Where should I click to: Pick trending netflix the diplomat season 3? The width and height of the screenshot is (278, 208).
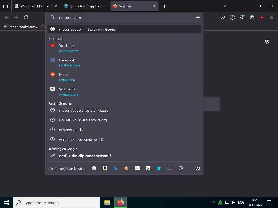pos(124,156)
